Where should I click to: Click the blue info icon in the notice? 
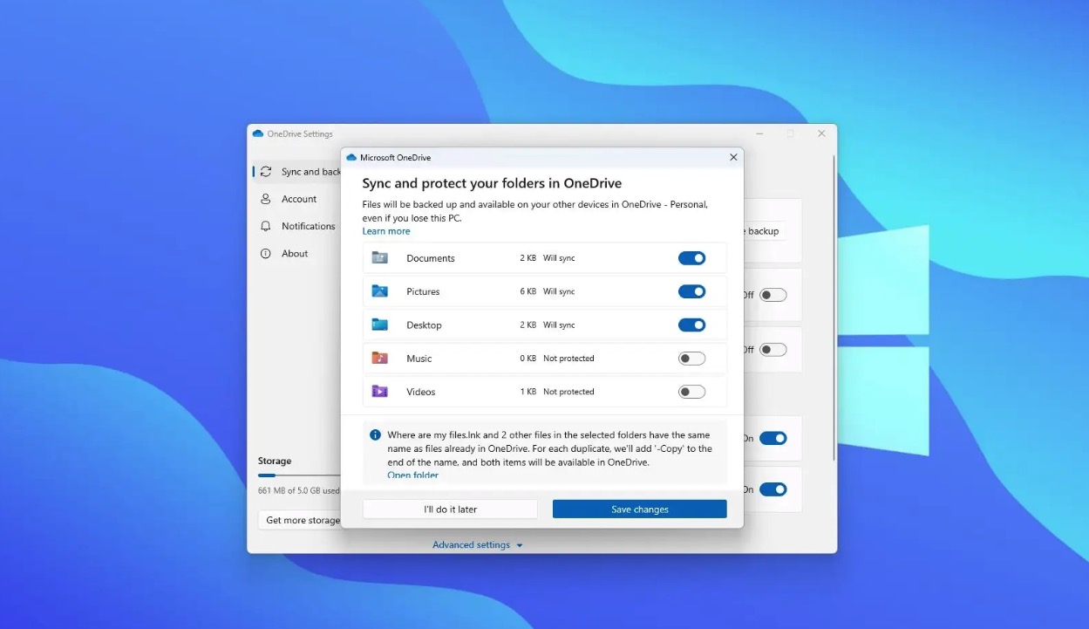click(x=375, y=434)
